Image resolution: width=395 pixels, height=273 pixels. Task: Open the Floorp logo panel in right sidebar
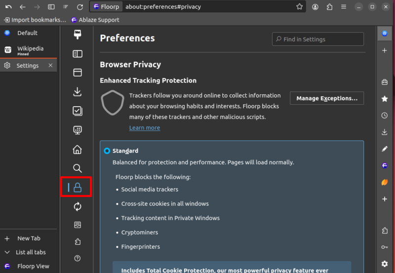tap(385, 165)
